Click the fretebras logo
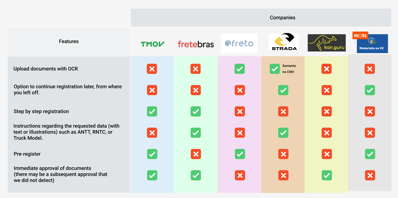 (x=196, y=44)
